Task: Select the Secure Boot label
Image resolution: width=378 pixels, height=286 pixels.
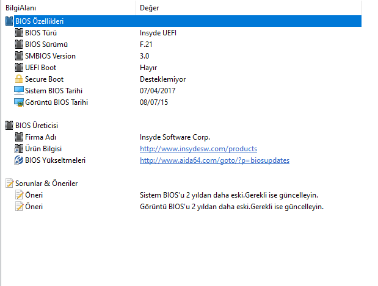Action: 45,79
